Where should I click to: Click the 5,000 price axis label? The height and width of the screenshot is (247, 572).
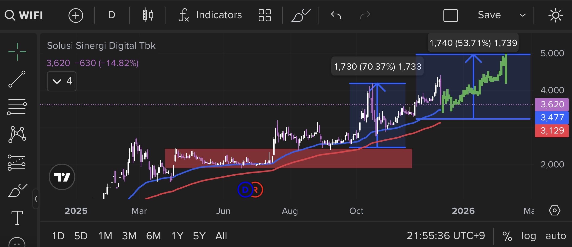coord(552,53)
